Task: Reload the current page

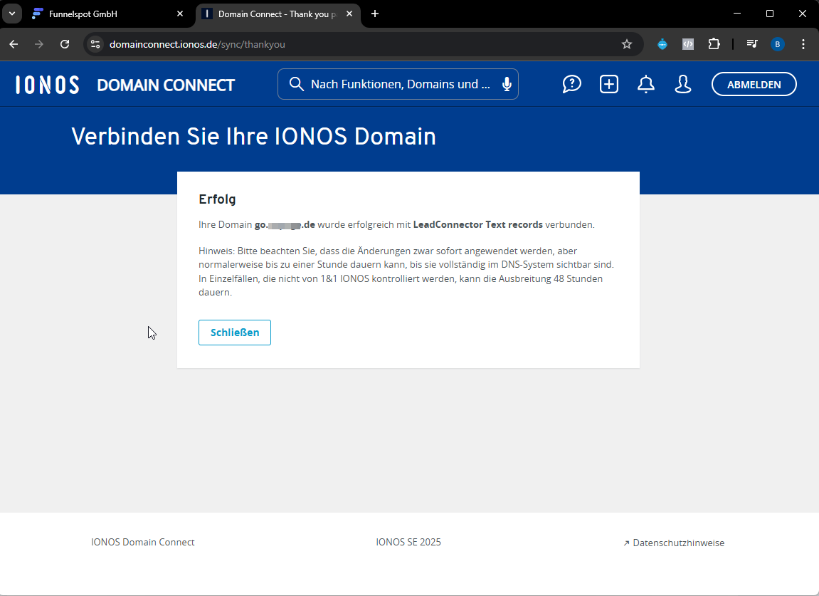Action: (x=65, y=44)
